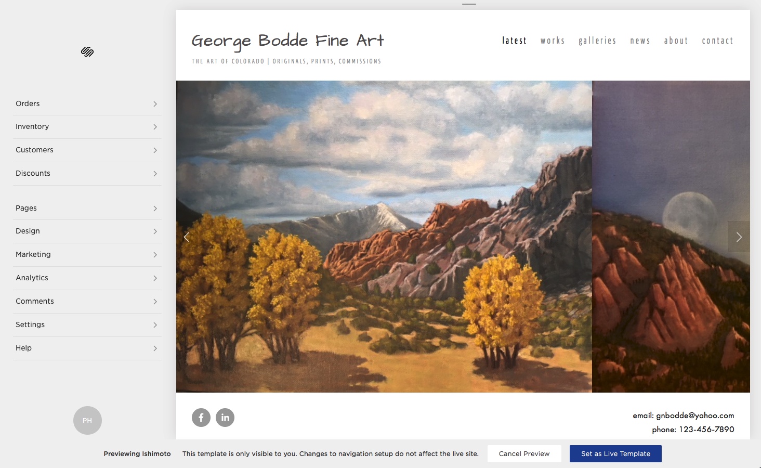Click the PH account avatar
This screenshot has height=468, width=761.
pos(87,420)
